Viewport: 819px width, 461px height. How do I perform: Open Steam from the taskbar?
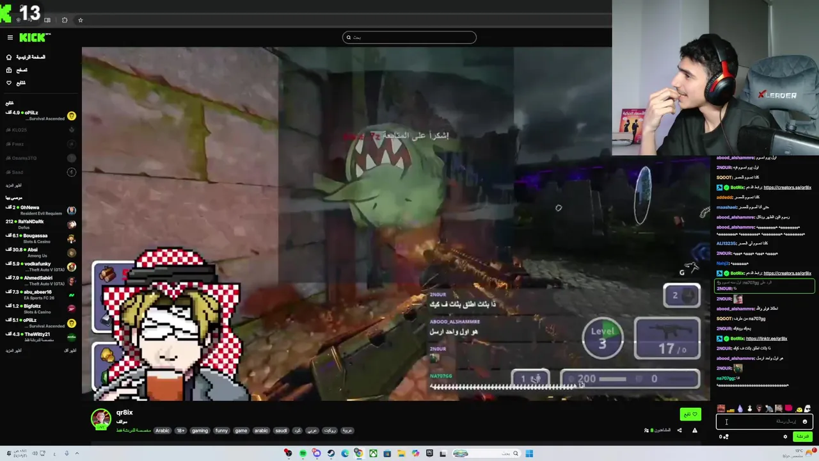[x=331, y=453]
